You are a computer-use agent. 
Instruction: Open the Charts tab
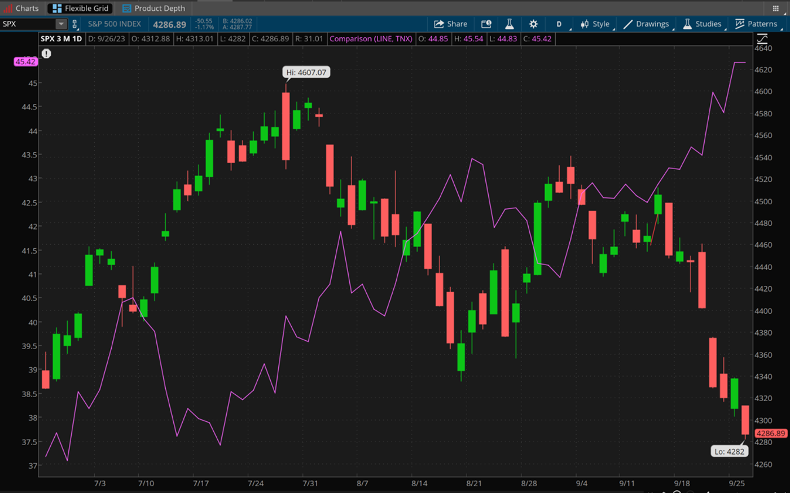tap(21, 8)
